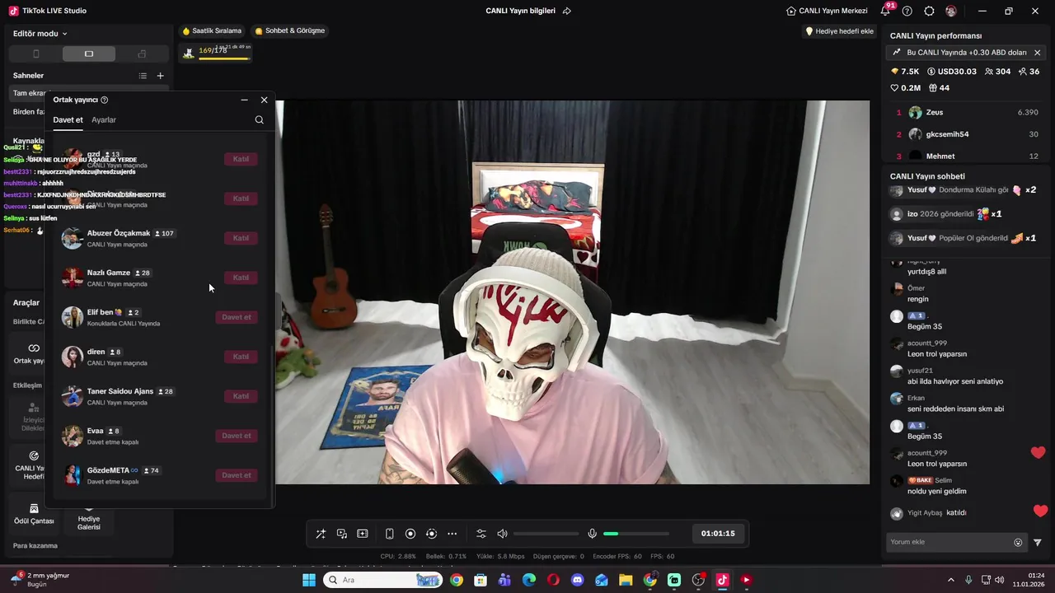Screen dimensions: 1055x593
Task: Open the chat filter funnel icon
Action: 1037,542
